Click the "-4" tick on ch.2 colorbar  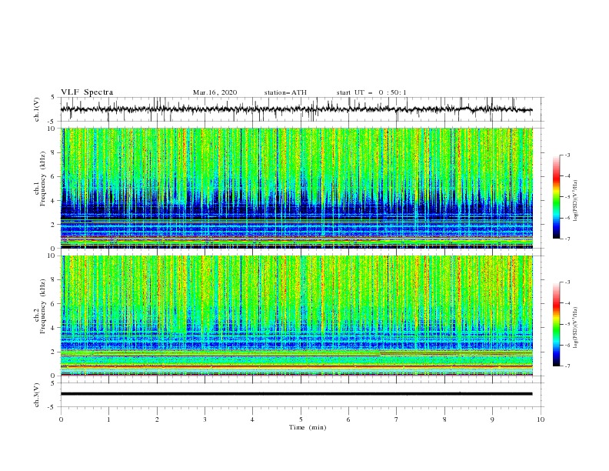pyautogui.click(x=567, y=303)
